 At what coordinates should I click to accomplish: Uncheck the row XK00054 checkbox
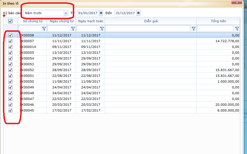coord(10,58)
